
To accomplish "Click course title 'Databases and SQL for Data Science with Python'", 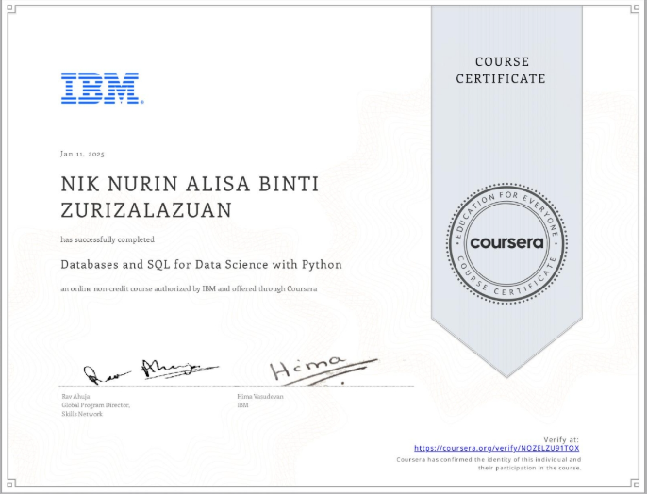I will 202,264.
